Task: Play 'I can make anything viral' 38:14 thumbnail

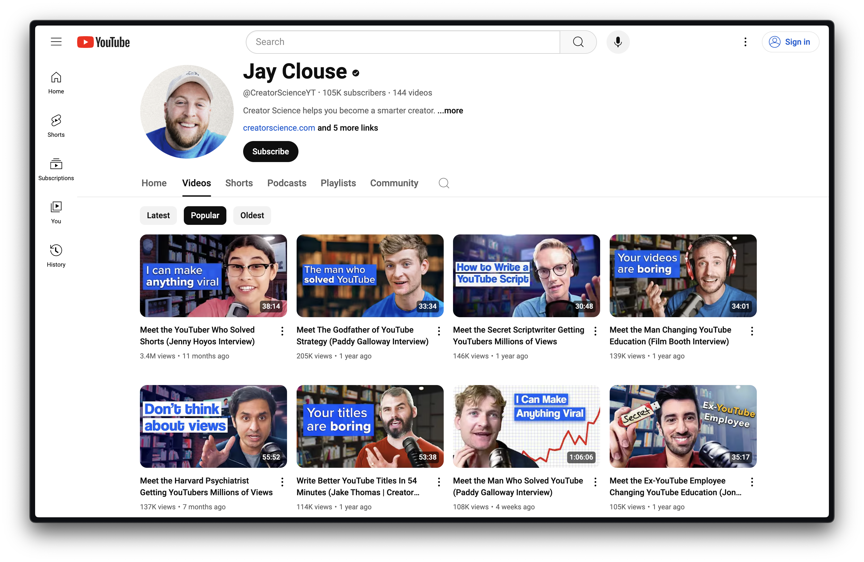Action: 213,276
